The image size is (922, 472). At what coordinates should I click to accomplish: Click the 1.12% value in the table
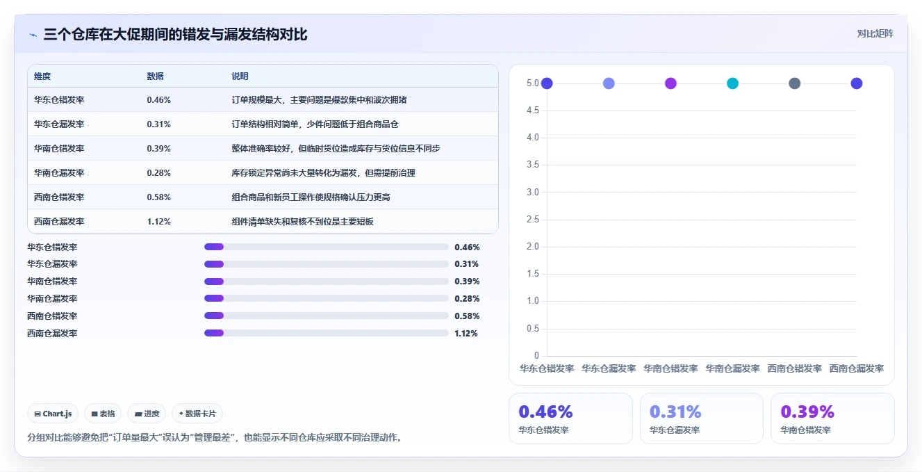tap(158, 222)
